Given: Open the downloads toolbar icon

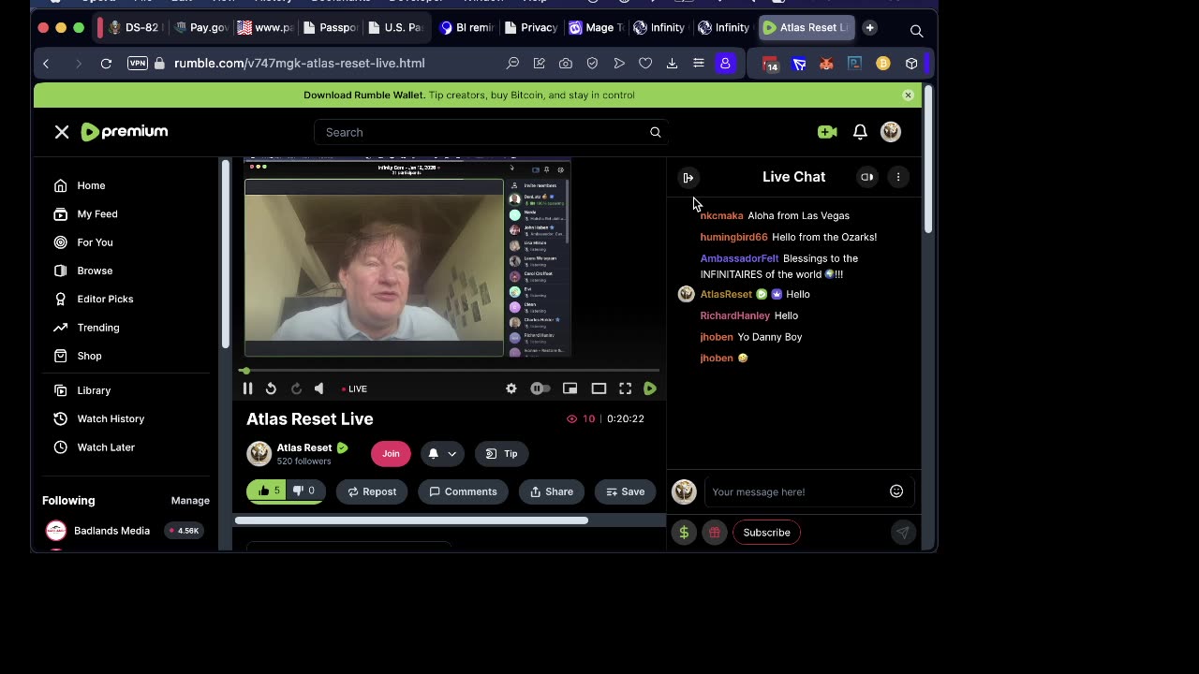Looking at the screenshot, I should [672, 64].
